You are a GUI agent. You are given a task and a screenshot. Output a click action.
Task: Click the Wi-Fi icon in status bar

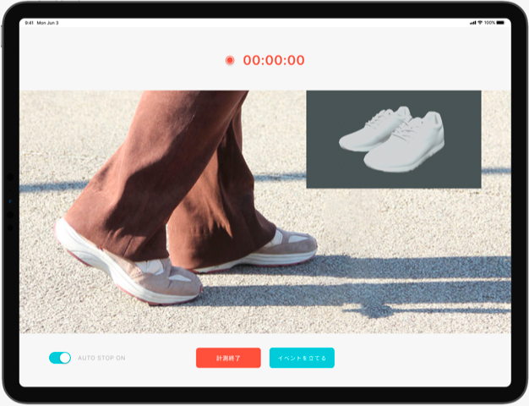481,22
